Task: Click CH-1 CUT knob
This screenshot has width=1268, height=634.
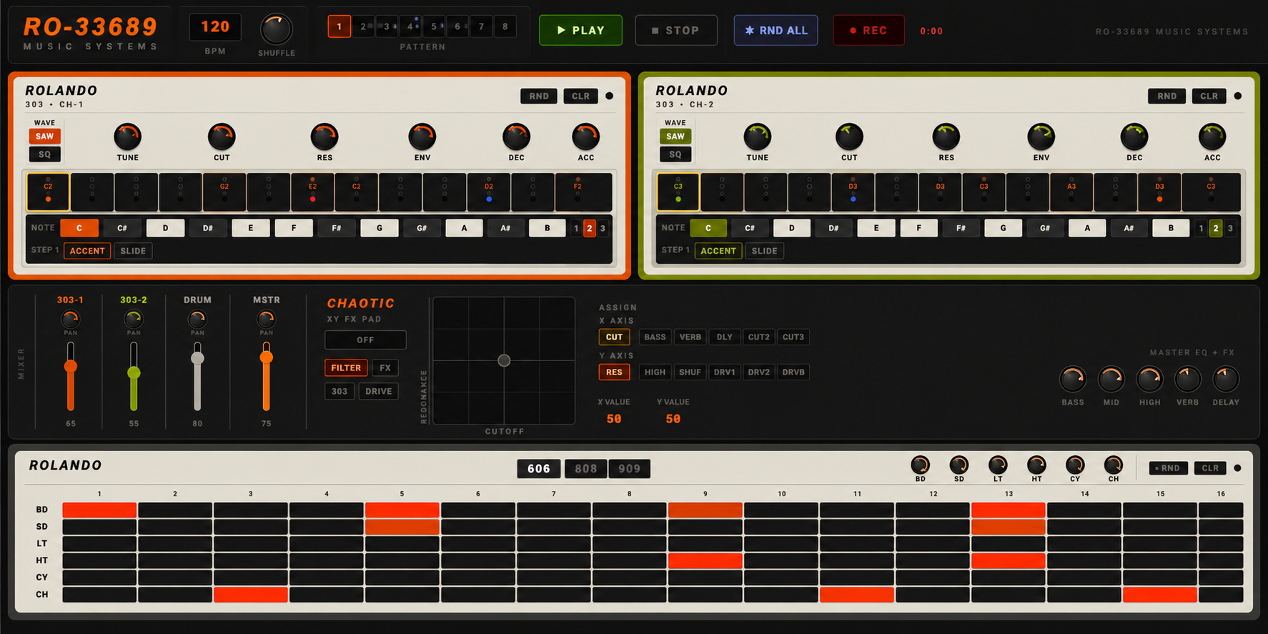Action: coord(222,137)
